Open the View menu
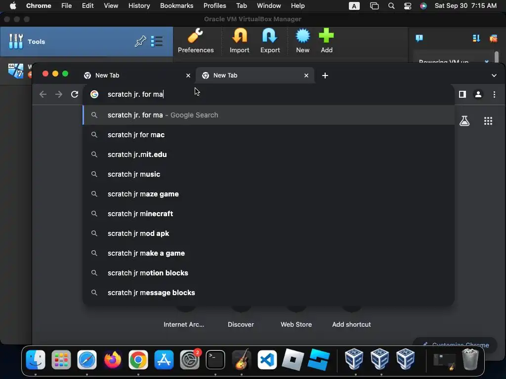506x379 pixels. click(x=111, y=6)
